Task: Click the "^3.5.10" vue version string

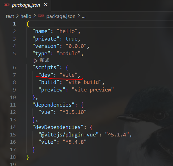Action: (73, 112)
